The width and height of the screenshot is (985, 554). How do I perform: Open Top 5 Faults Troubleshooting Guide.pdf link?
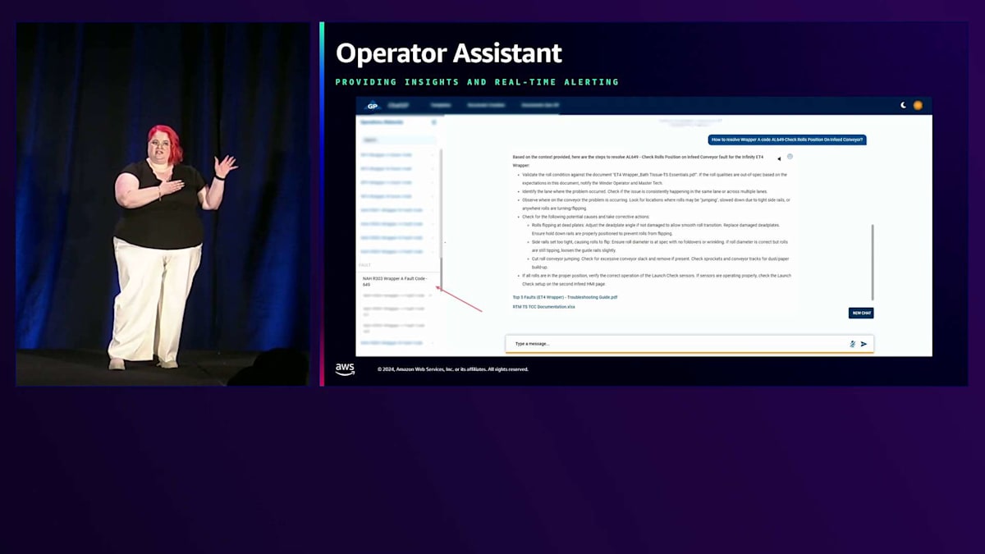565,297
